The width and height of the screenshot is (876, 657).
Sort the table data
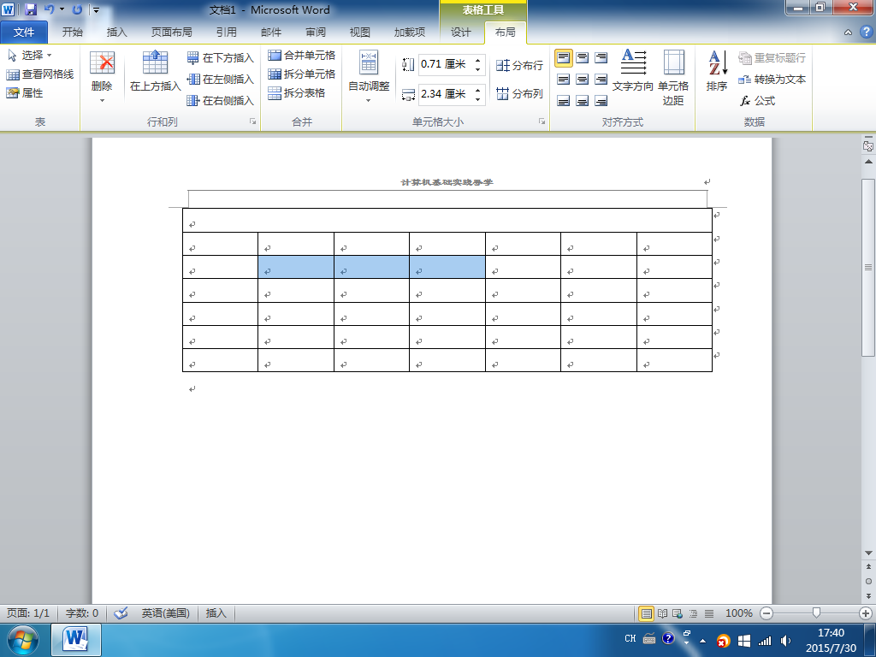717,70
